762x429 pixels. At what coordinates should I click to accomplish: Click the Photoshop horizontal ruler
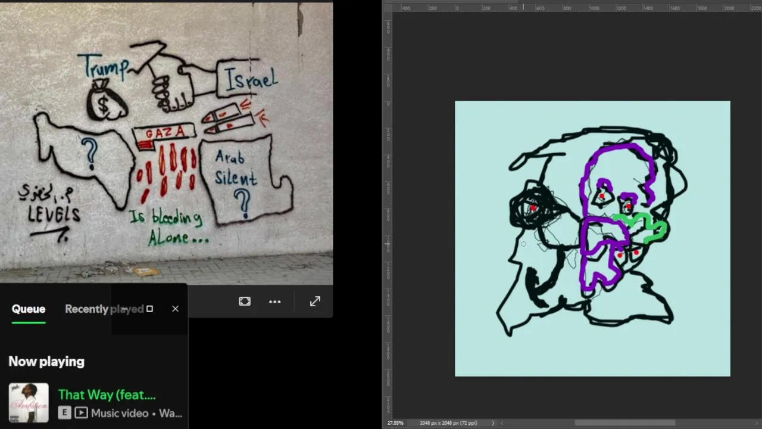(576, 8)
